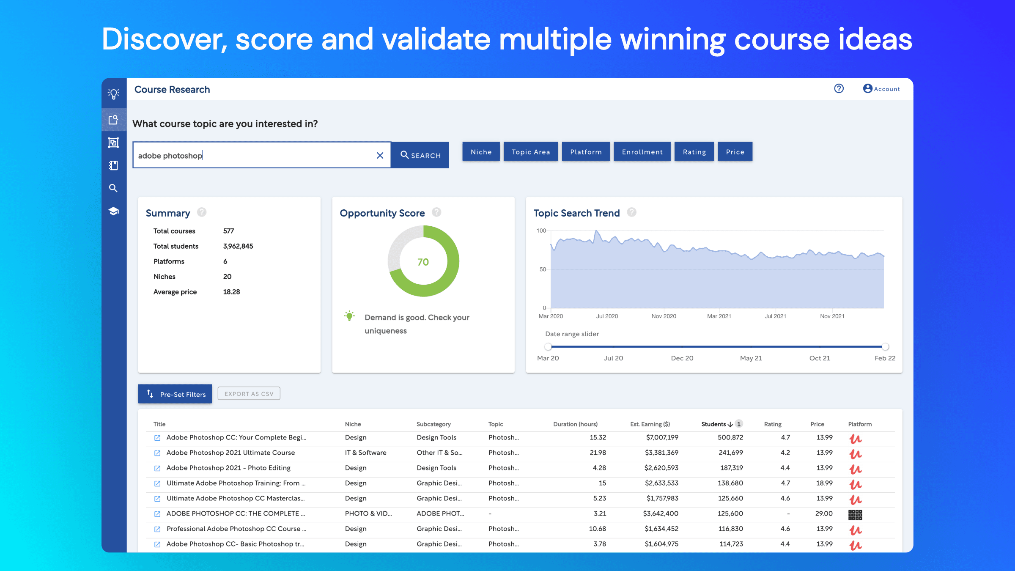Click the notebook sidebar icon
This screenshot has width=1015, height=571.
click(113, 165)
